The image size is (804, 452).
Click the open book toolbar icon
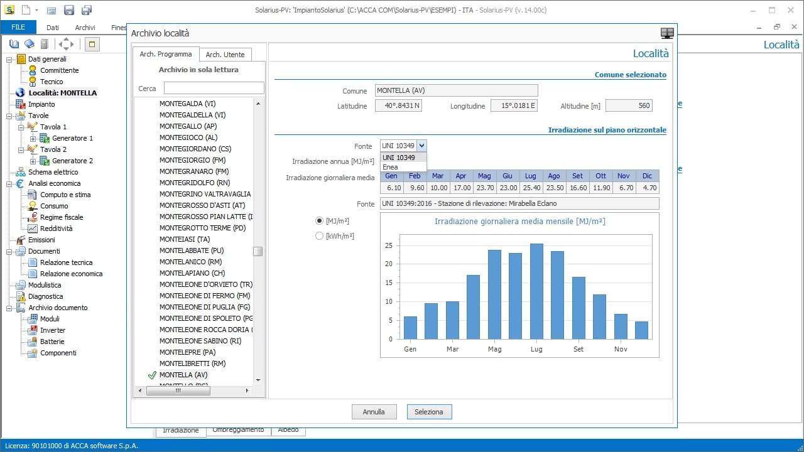tap(14, 44)
